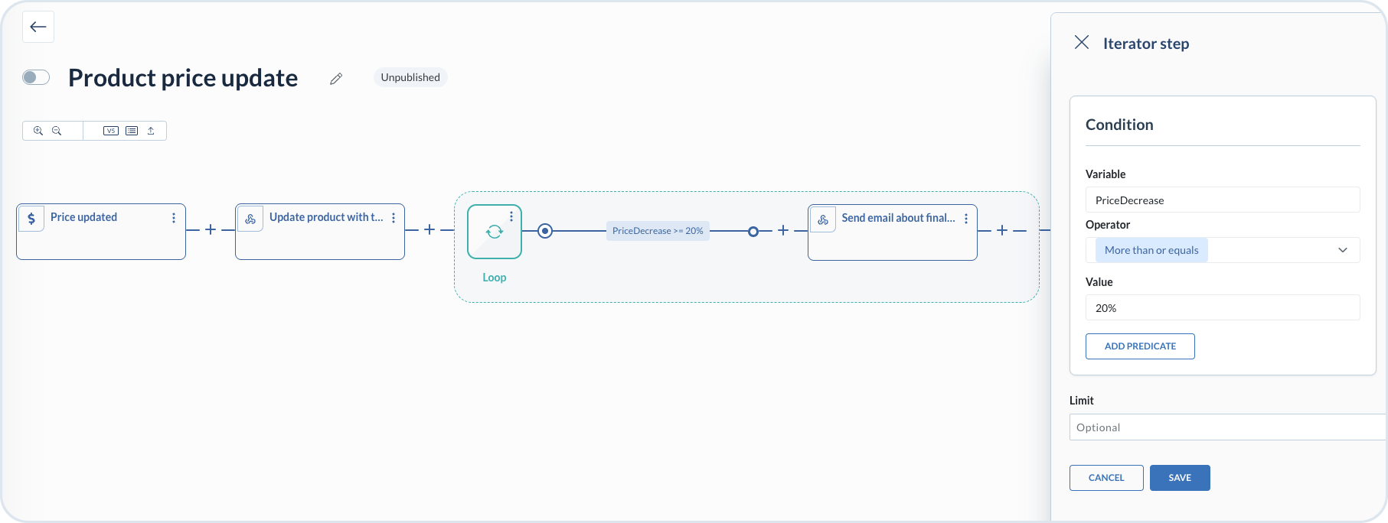
Task: Open the Price updated step options menu
Action: click(x=174, y=218)
